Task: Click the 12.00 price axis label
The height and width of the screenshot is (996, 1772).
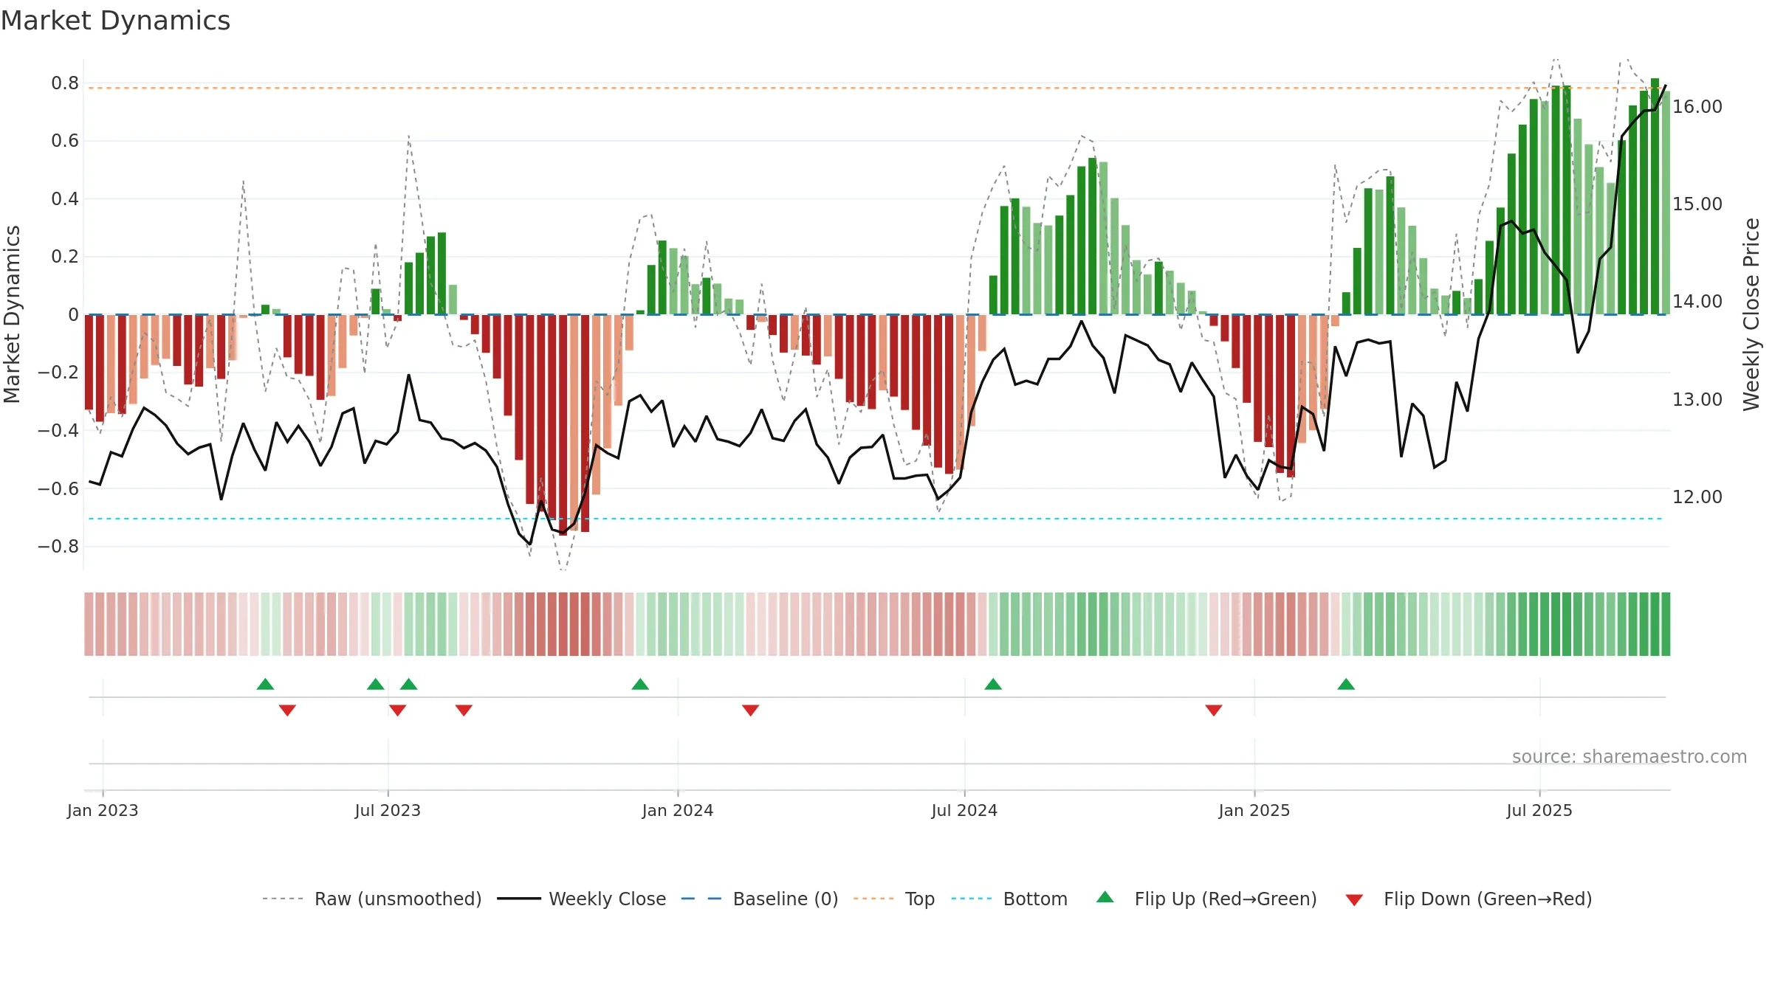Action: pos(1697,497)
